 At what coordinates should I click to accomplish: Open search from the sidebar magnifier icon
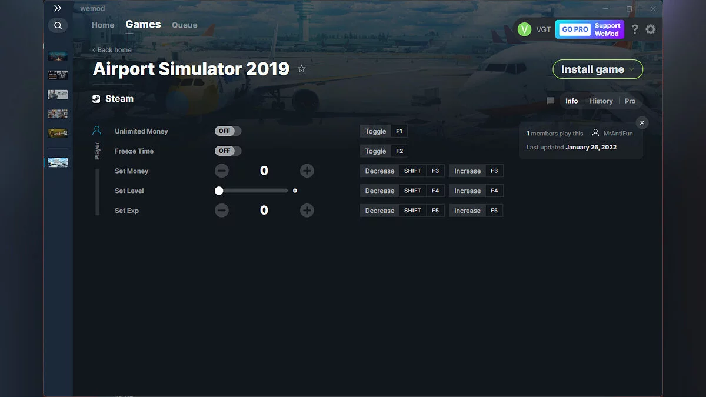tap(58, 25)
